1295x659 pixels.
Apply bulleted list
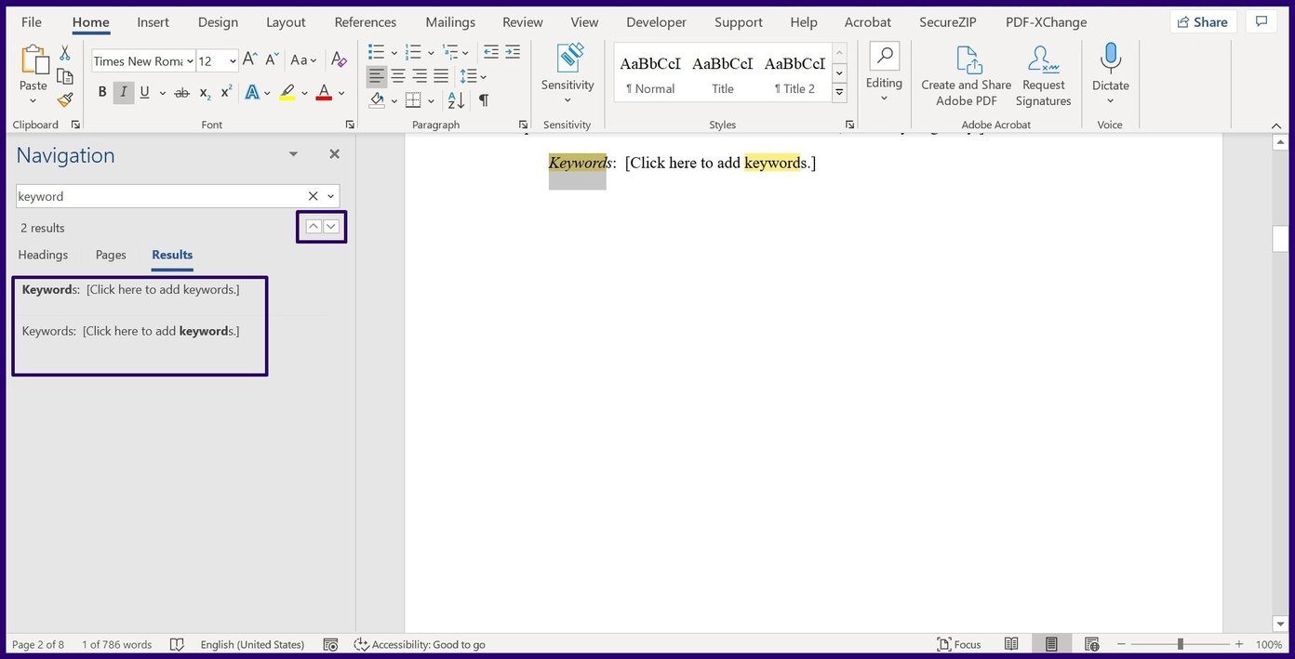[376, 51]
